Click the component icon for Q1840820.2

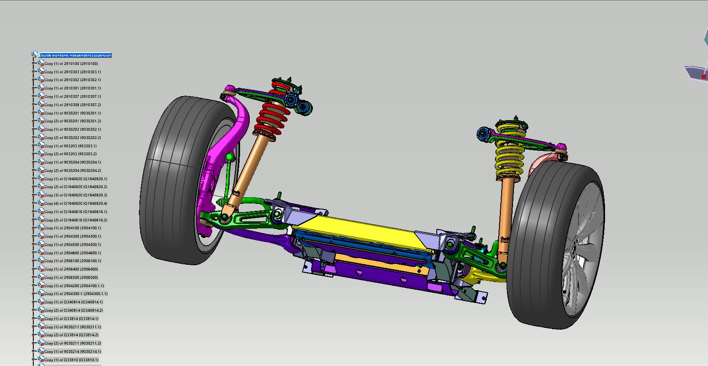point(41,187)
